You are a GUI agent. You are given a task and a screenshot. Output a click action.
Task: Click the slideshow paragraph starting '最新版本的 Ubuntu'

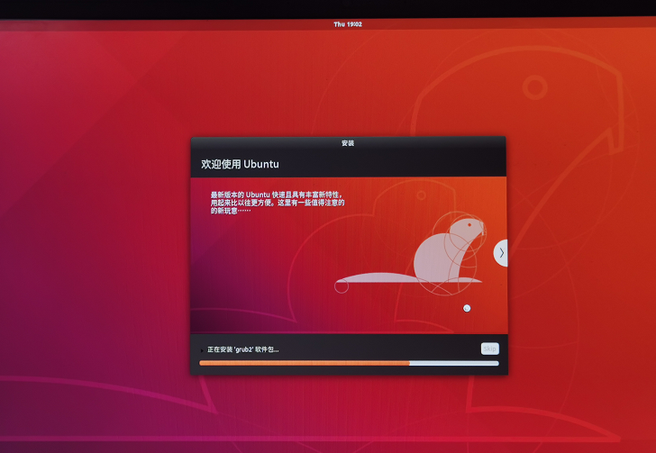pyautogui.click(x=278, y=203)
